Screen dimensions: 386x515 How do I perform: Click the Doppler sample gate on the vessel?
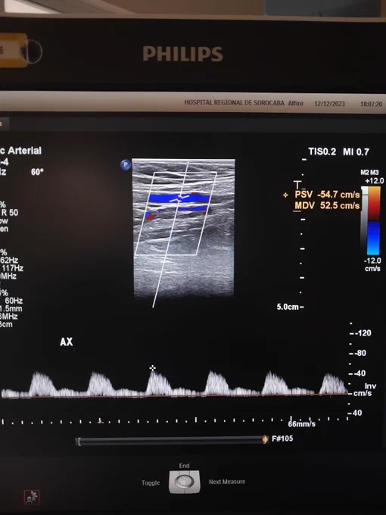click(x=179, y=198)
